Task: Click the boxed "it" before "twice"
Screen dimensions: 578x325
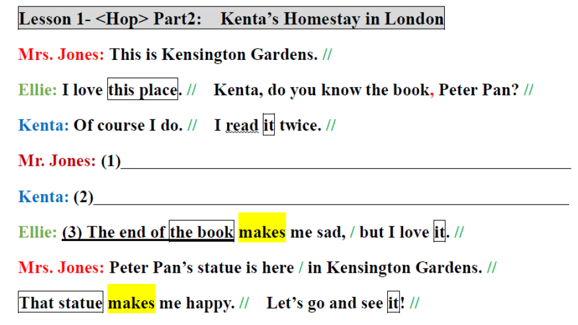Action: point(268,126)
